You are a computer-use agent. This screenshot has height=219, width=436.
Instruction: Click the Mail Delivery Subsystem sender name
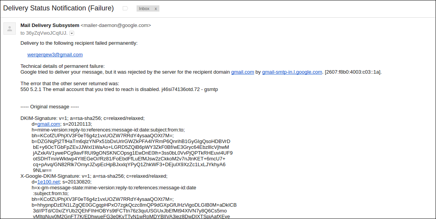(50, 25)
